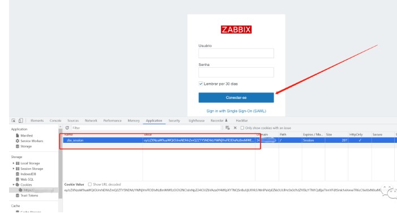Click the inspect element picker icon
The width and height of the screenshot is (397, 214).
[13, 121]
